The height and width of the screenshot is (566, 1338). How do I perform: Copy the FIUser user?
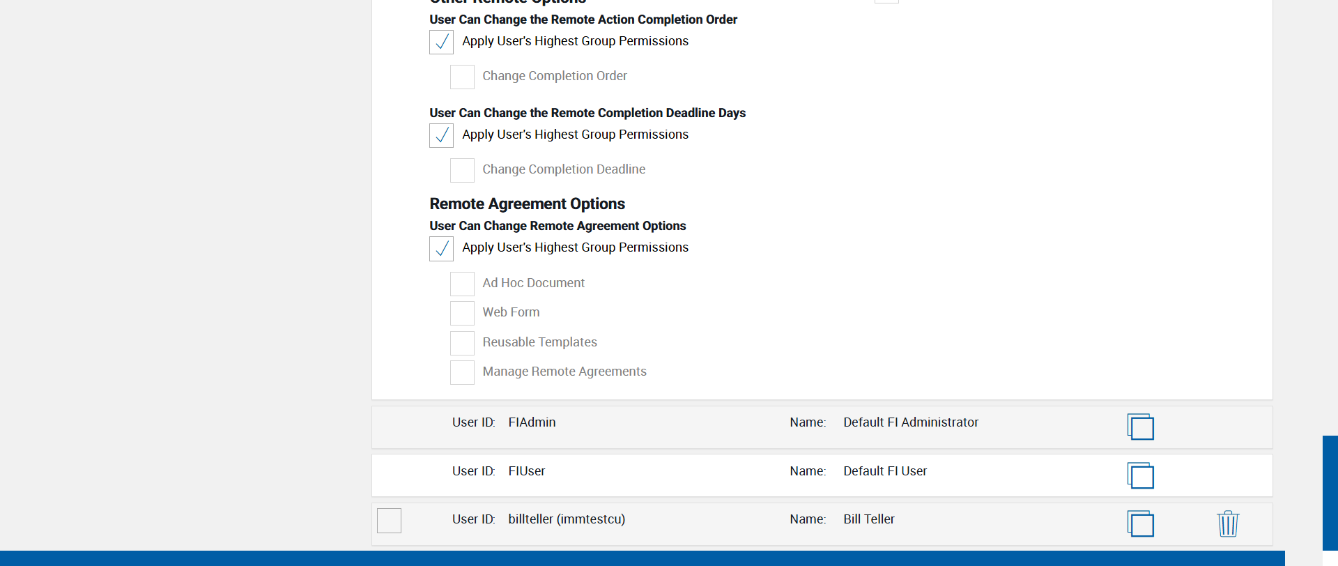click(1140, 475)
